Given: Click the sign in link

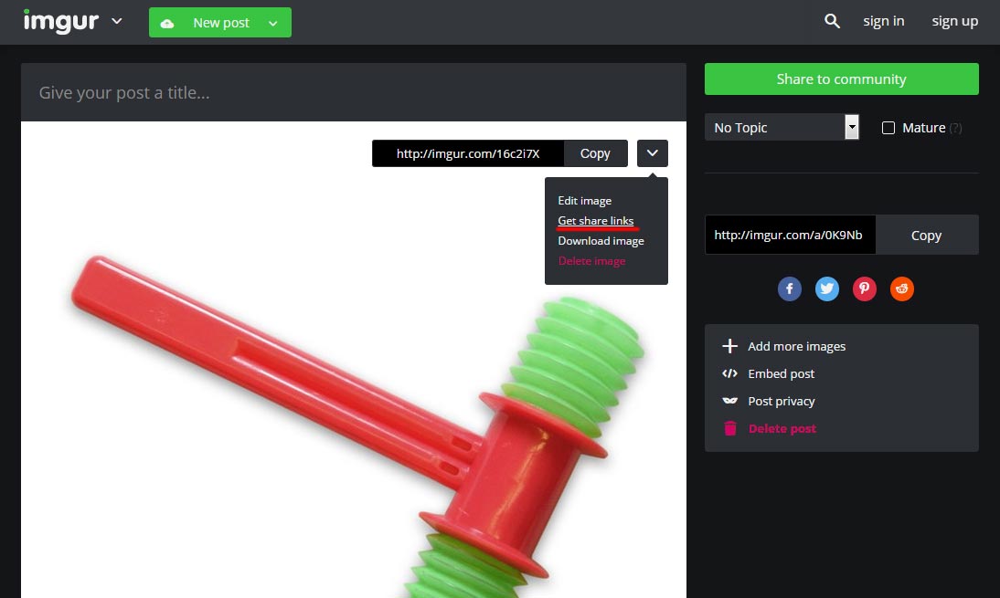Looking at the screenshot, I should pos(883,21).
